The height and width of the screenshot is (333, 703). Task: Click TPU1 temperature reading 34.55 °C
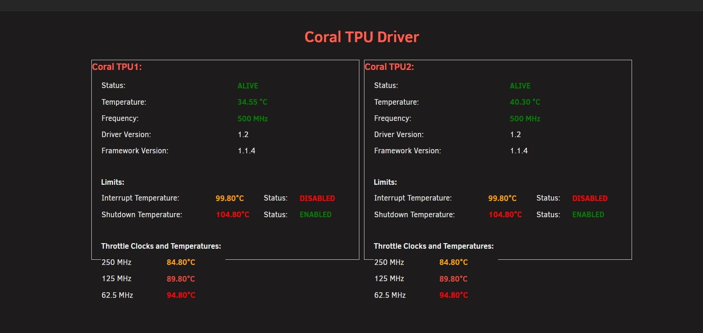pos(253,102)
